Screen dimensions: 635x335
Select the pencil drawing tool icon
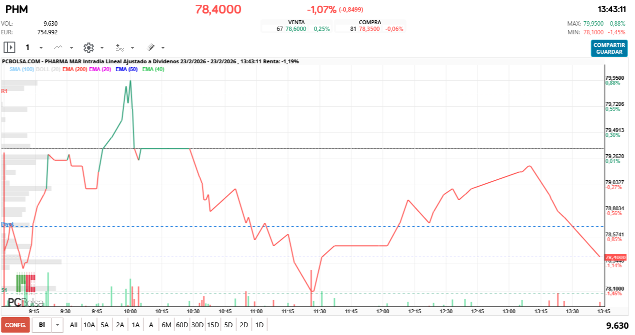150,47
